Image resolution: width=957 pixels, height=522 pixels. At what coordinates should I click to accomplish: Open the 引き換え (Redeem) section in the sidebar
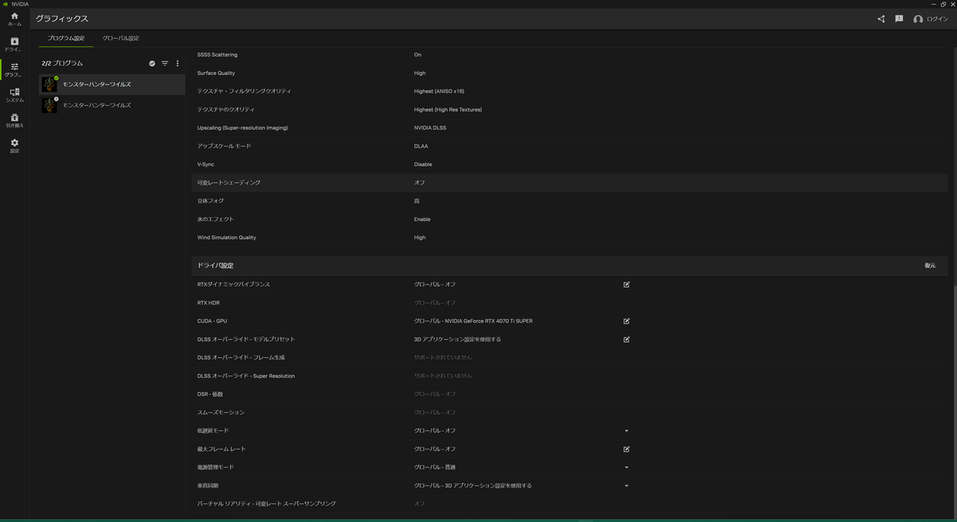pyautogui.click(x=13, y=120)
